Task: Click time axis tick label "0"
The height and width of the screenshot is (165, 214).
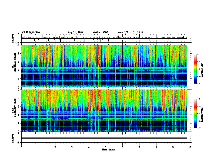Action: click(x=21, y=147)
